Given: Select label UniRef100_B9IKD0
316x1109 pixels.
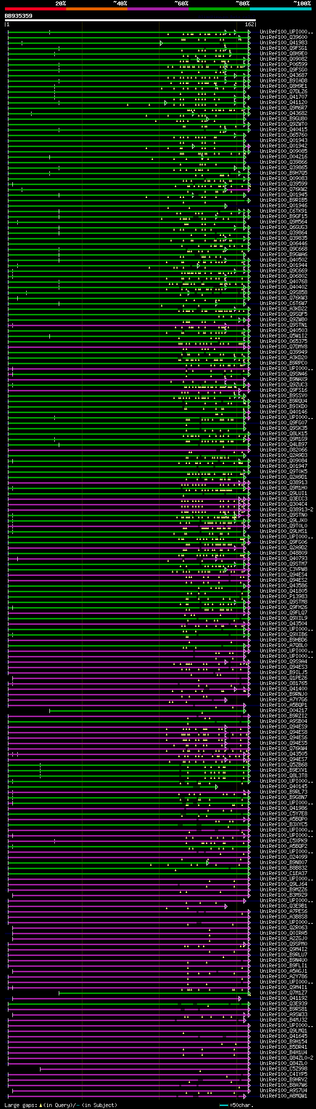Looking at the screenshot, I should click(283, 407).
